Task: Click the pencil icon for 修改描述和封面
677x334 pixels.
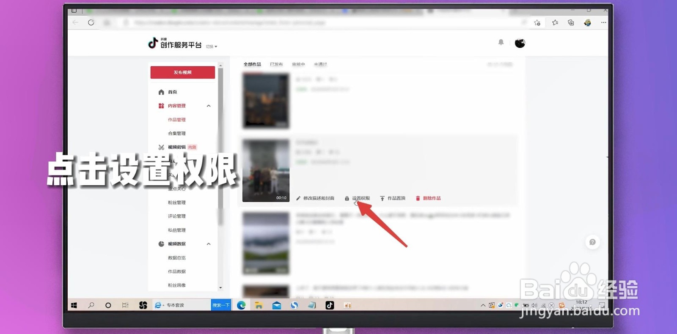Action: (298, 198)
